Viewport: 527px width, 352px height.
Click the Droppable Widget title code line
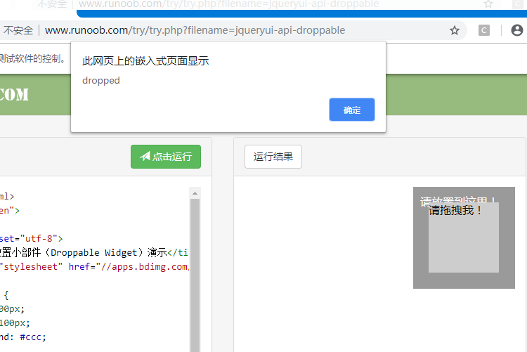[95, 252]
